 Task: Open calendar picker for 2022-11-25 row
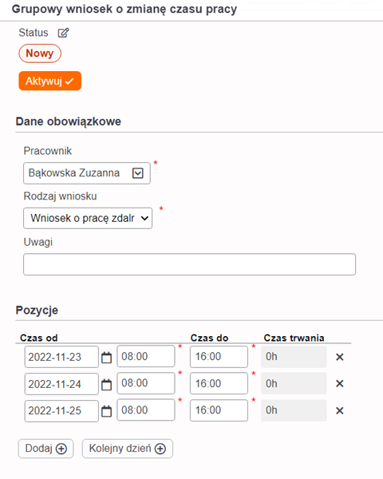(x=106, y=411)
